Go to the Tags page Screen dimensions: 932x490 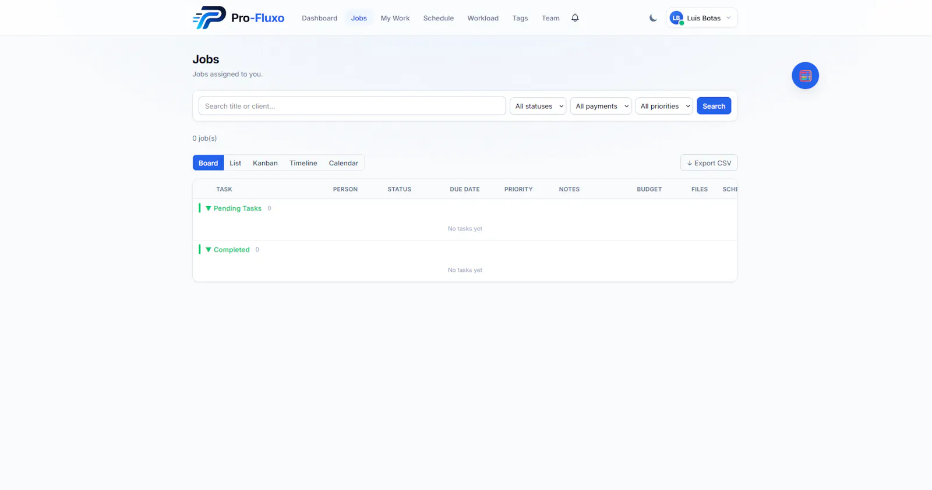pyautogui.click(x=520, y=18)
